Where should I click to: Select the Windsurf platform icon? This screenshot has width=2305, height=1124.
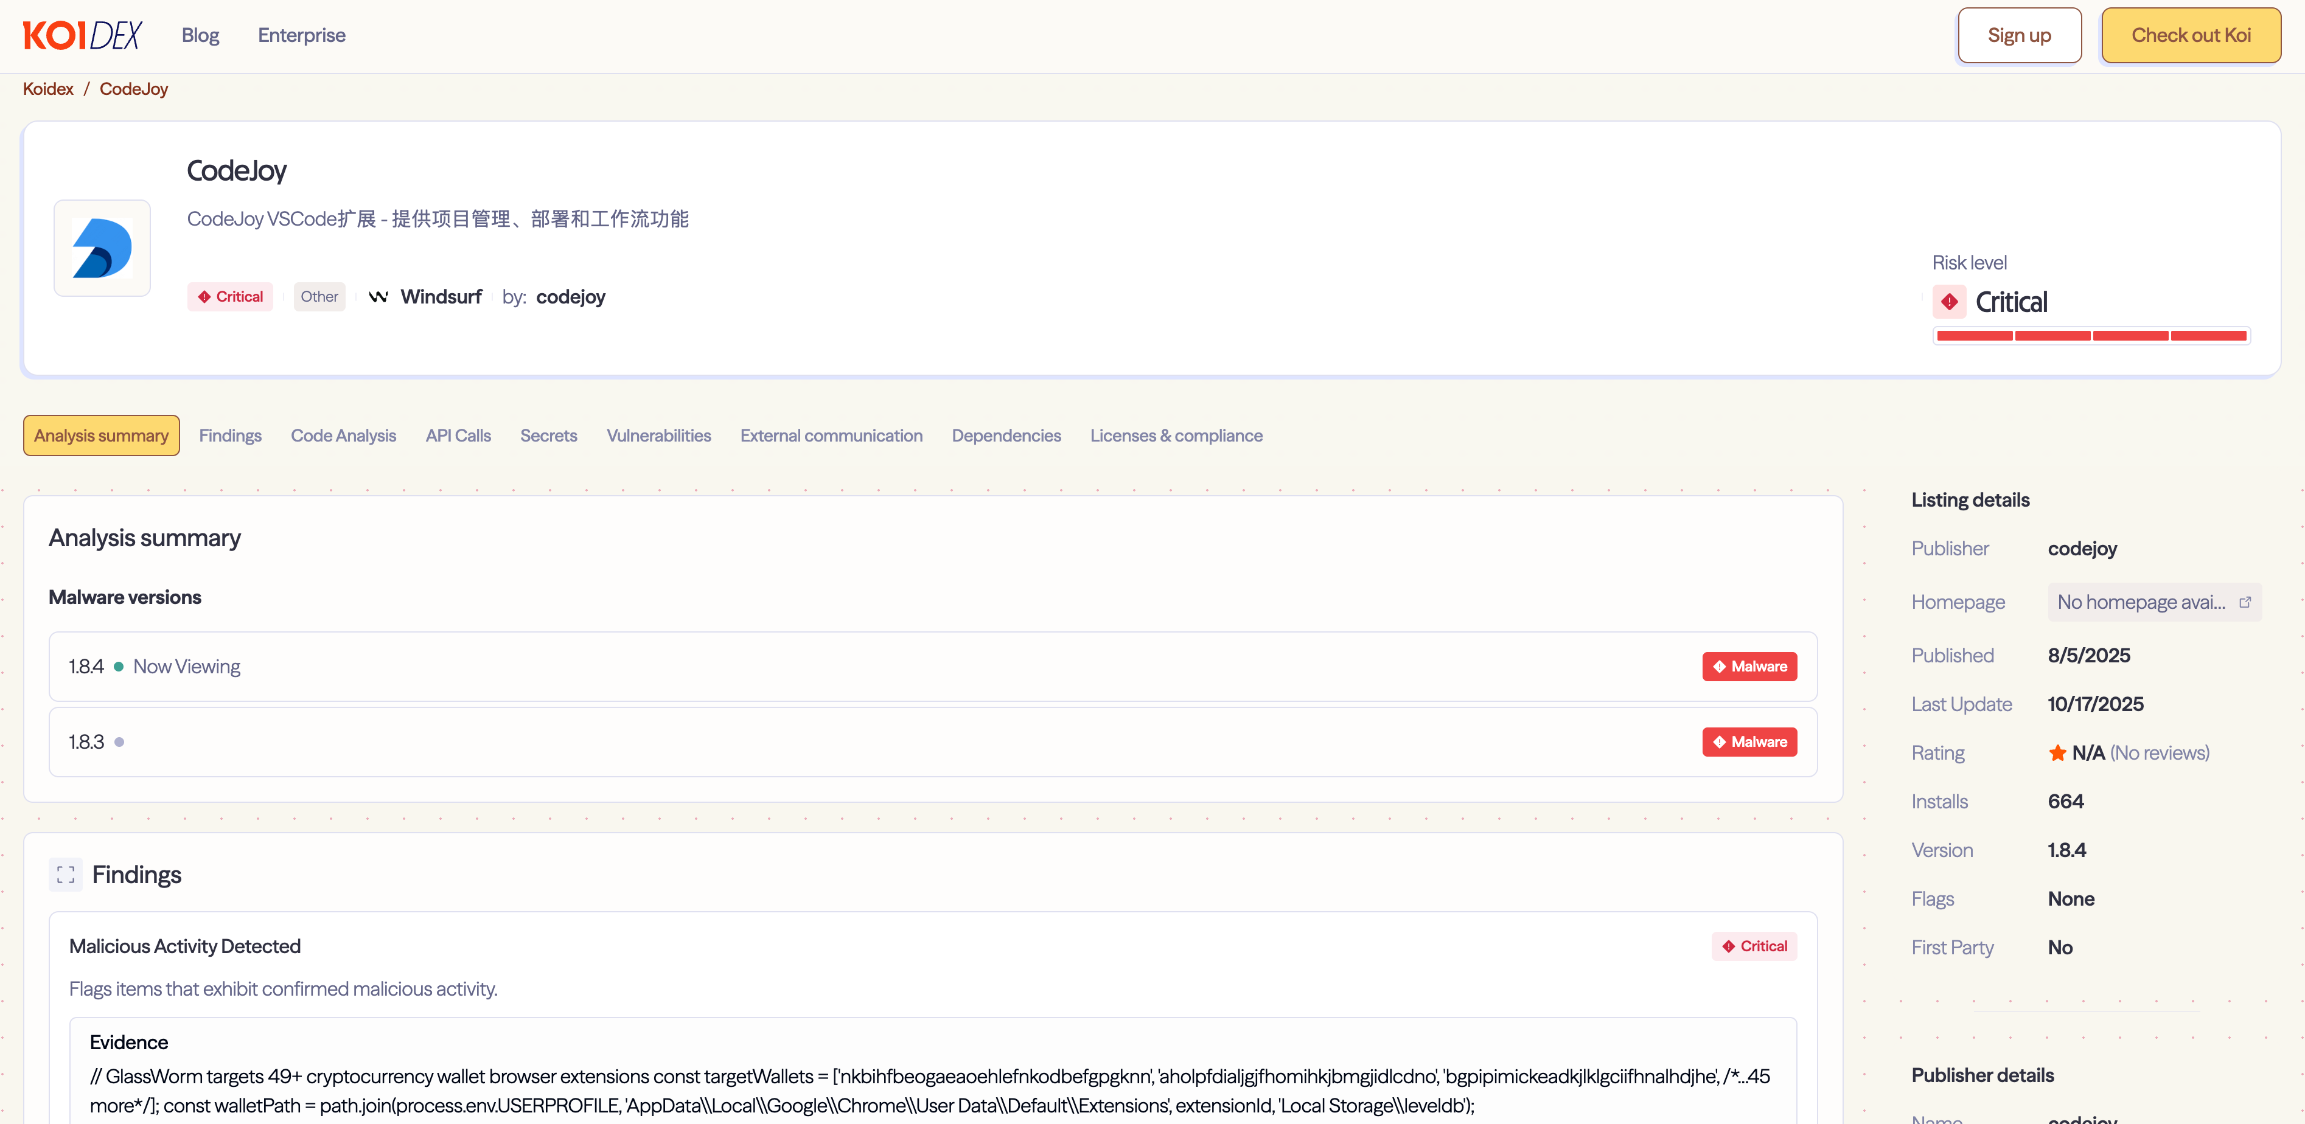(x=379, y=296)
